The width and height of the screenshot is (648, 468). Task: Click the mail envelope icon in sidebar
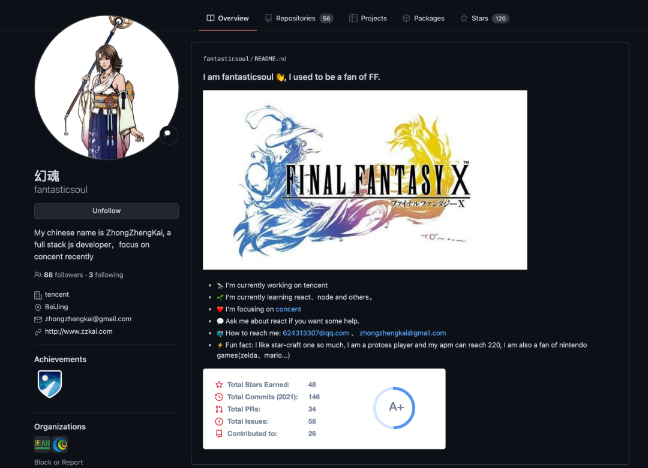click(x=38, y=319)
